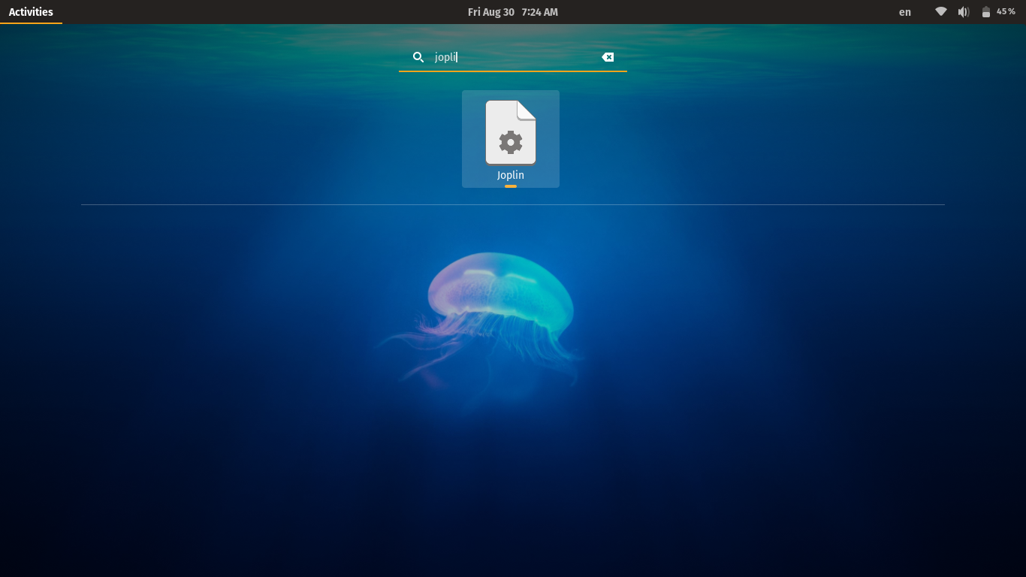This screenshot has width=1026, height=577.
Task: Select the Joplin result label
Action: click(511, 175)
